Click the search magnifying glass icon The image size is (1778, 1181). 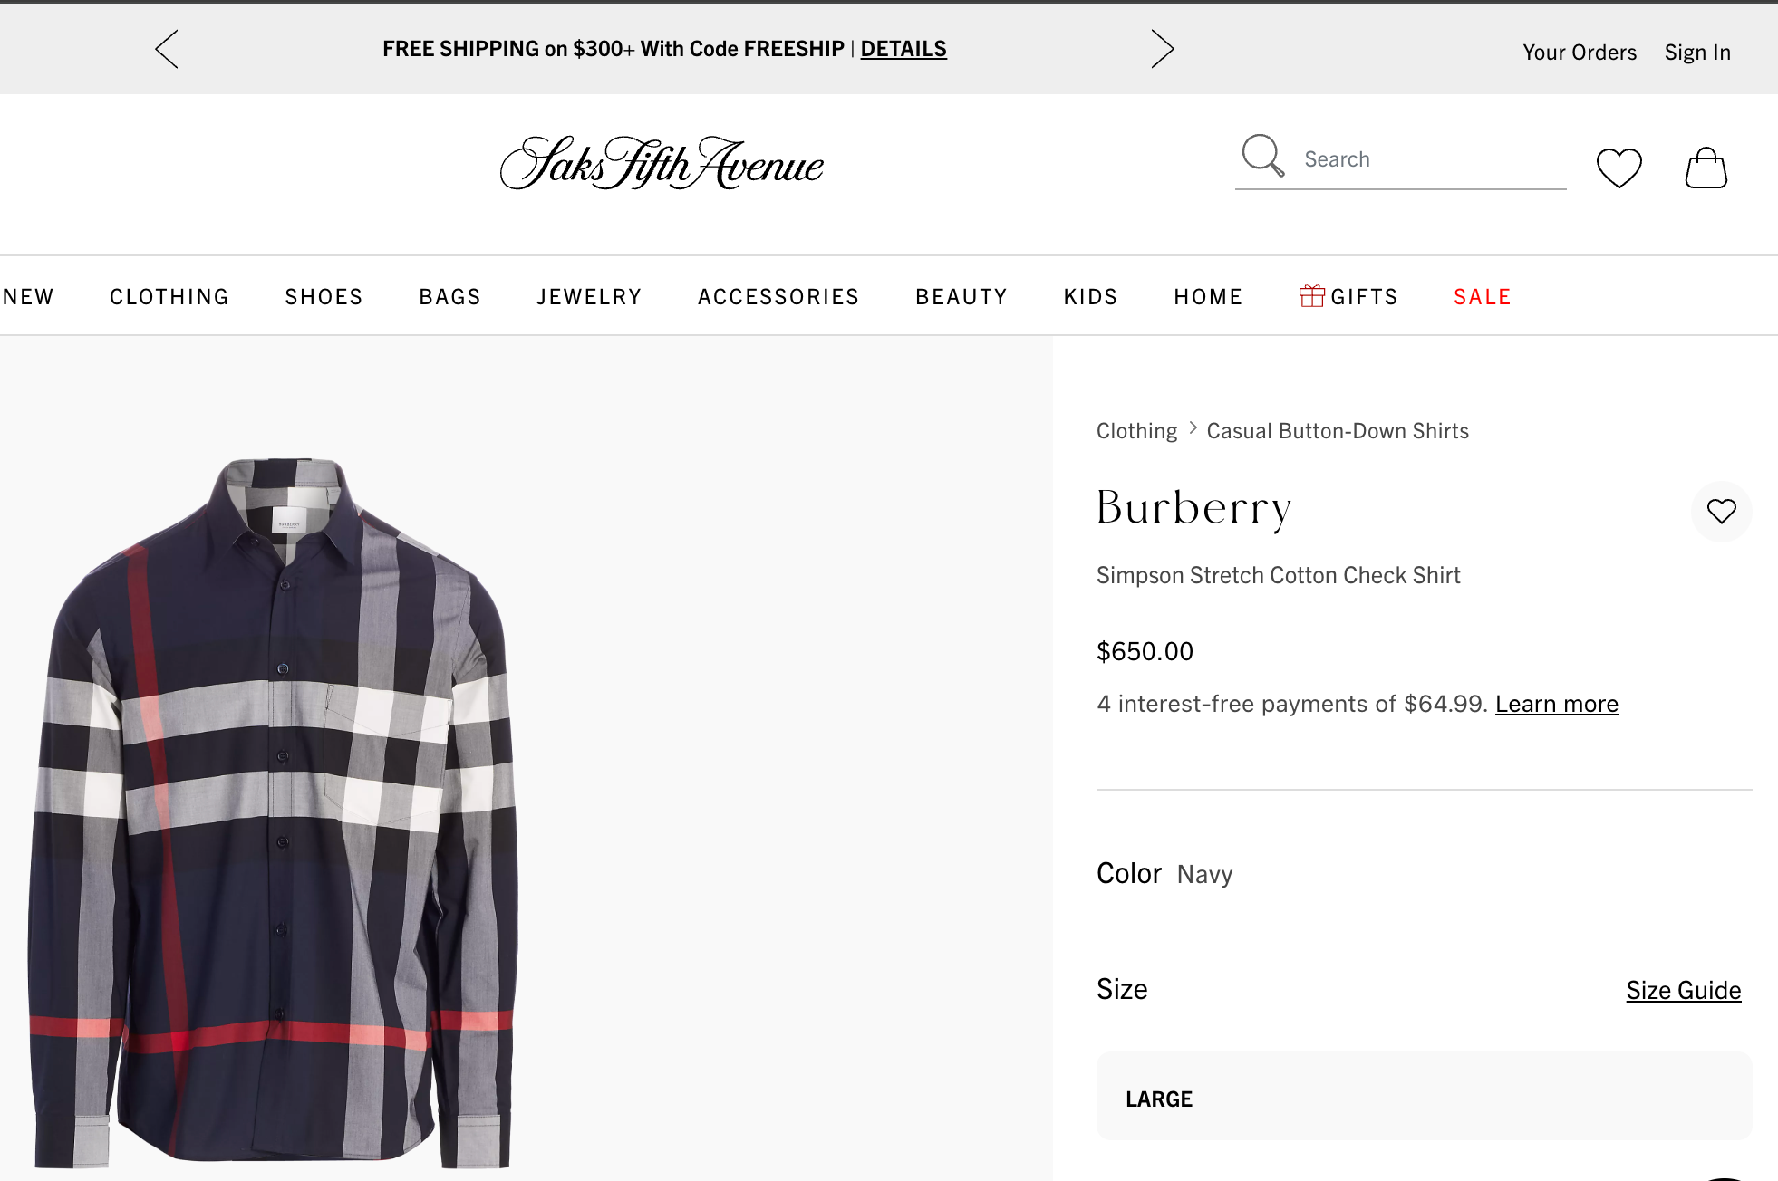point(1261,157)
